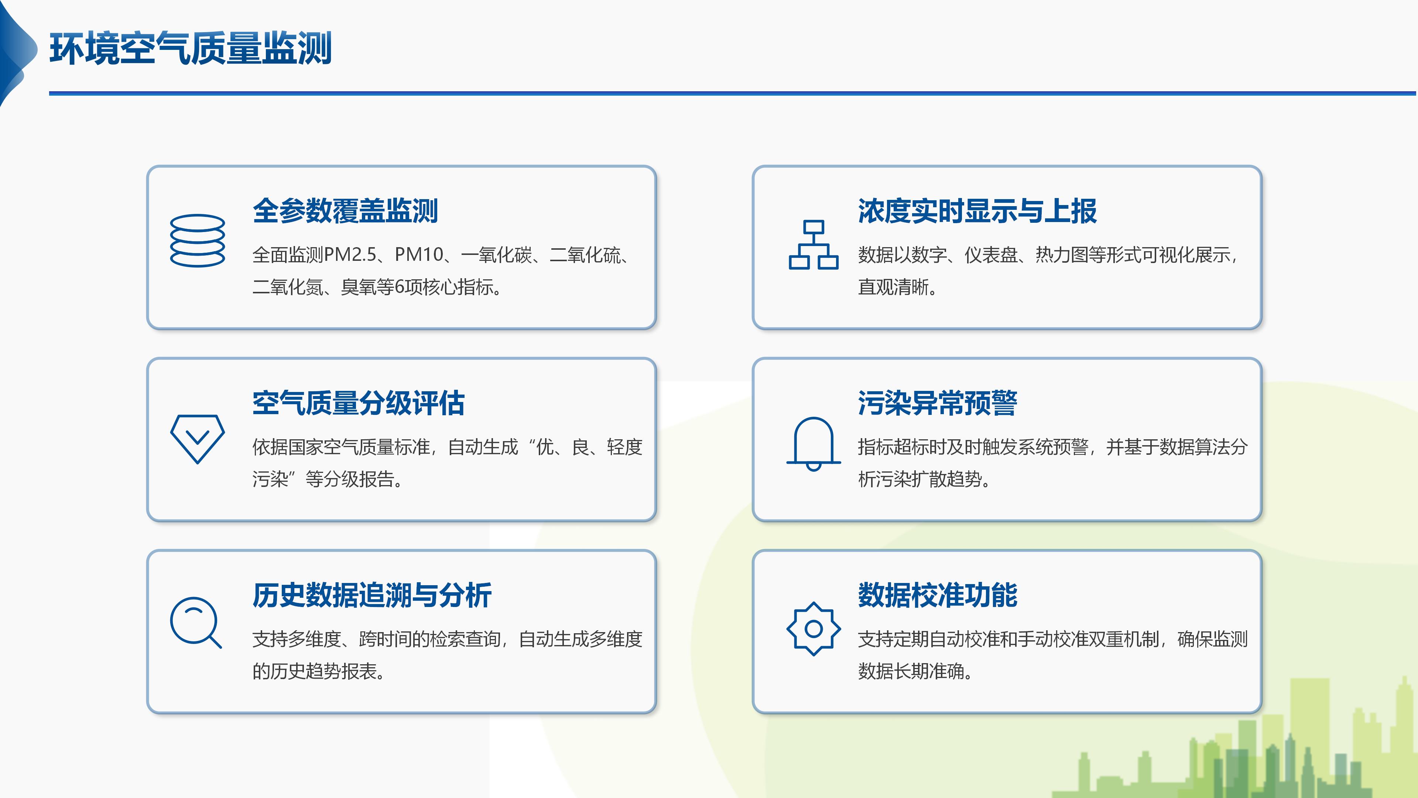The height and width of the screenshot is (798, 1418).
Task: Click the heading 历史数据追溯与分析
Action: click(x=372, y=595)
